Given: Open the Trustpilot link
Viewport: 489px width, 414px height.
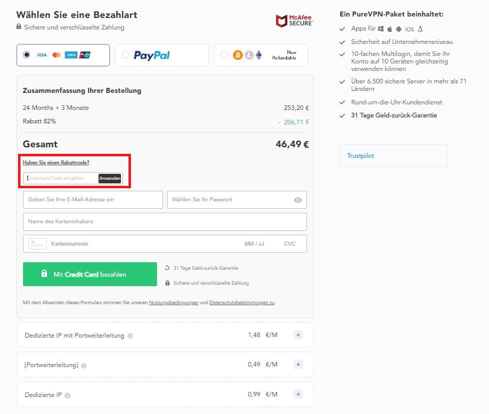Looking at the screenshot, I should 360,156.
